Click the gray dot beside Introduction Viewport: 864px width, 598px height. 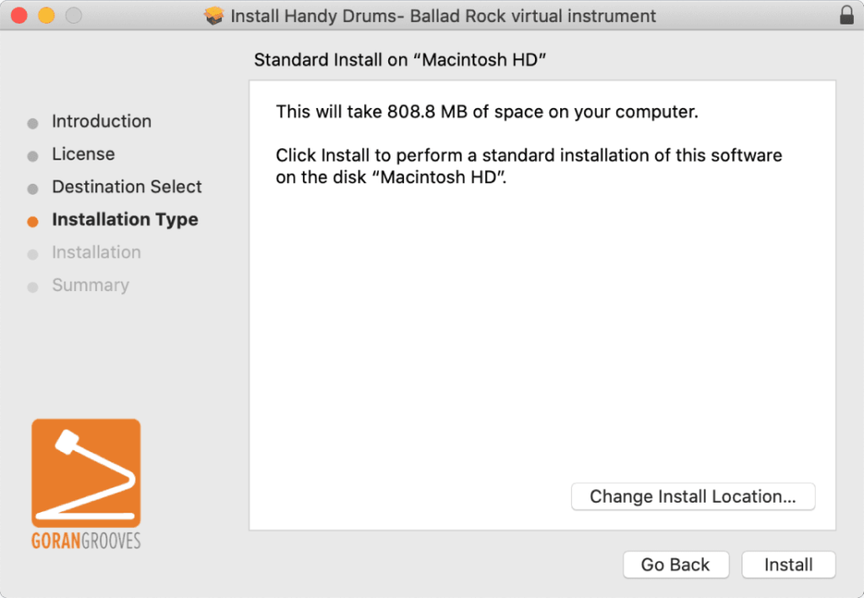tap(32, 122)
